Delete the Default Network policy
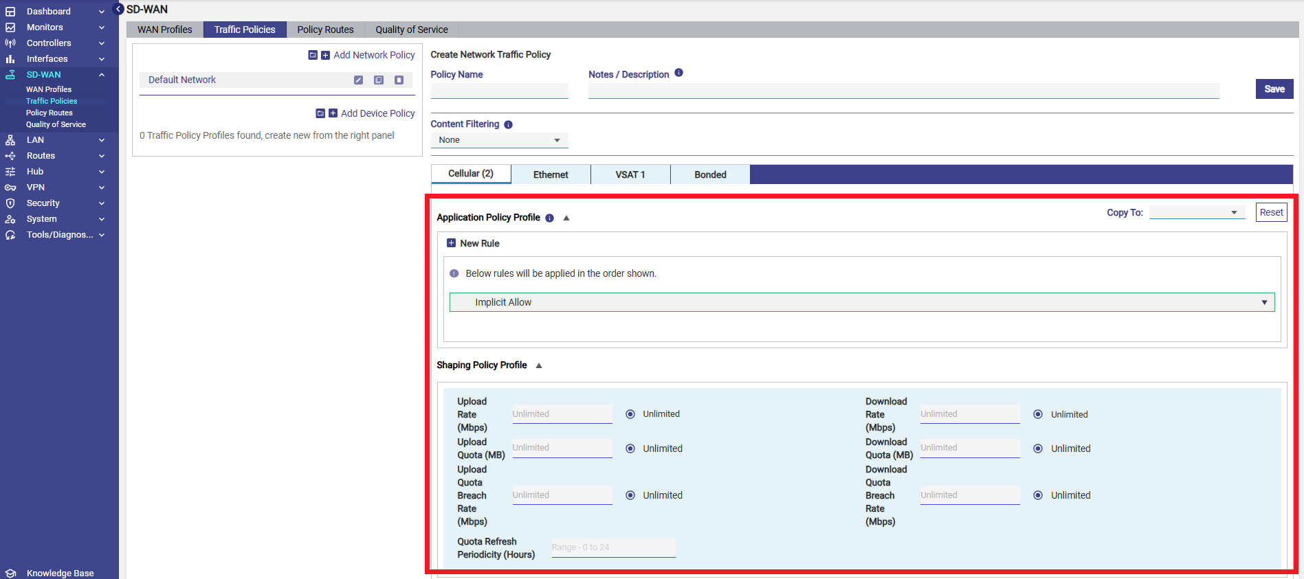The width and height of the screenshot is (1304, 579). click(399, 80)
